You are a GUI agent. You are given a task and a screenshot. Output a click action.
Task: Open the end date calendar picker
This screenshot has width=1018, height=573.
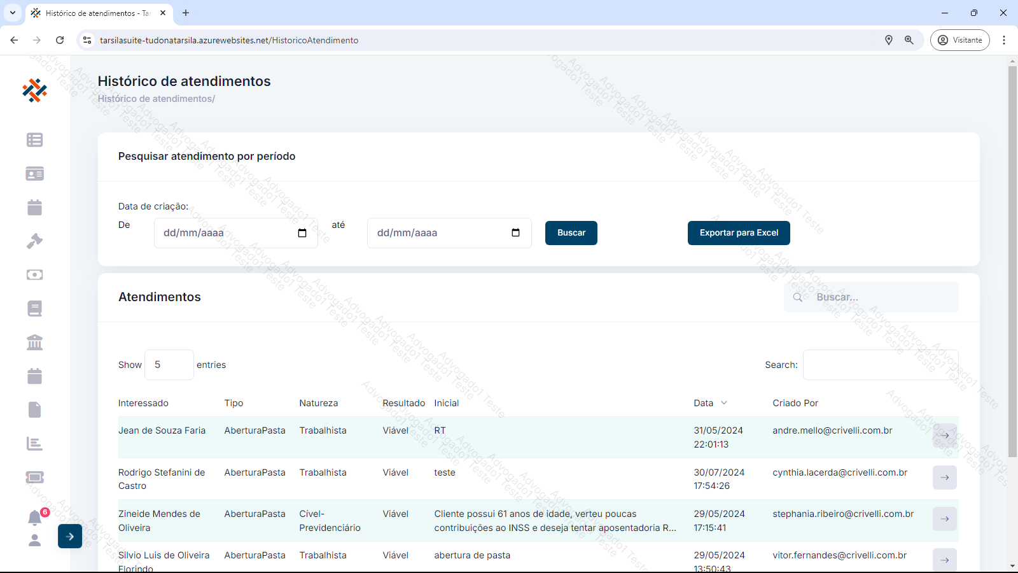tap(515, 233)
